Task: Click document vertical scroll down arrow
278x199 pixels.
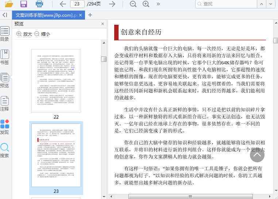Action: point(276,191)
